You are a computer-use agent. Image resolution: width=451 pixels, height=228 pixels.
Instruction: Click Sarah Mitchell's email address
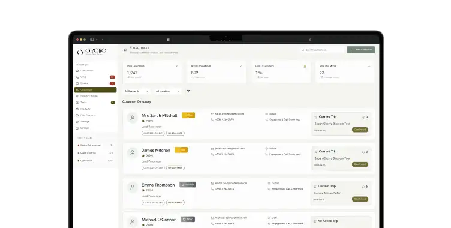(x=230, y=114)
